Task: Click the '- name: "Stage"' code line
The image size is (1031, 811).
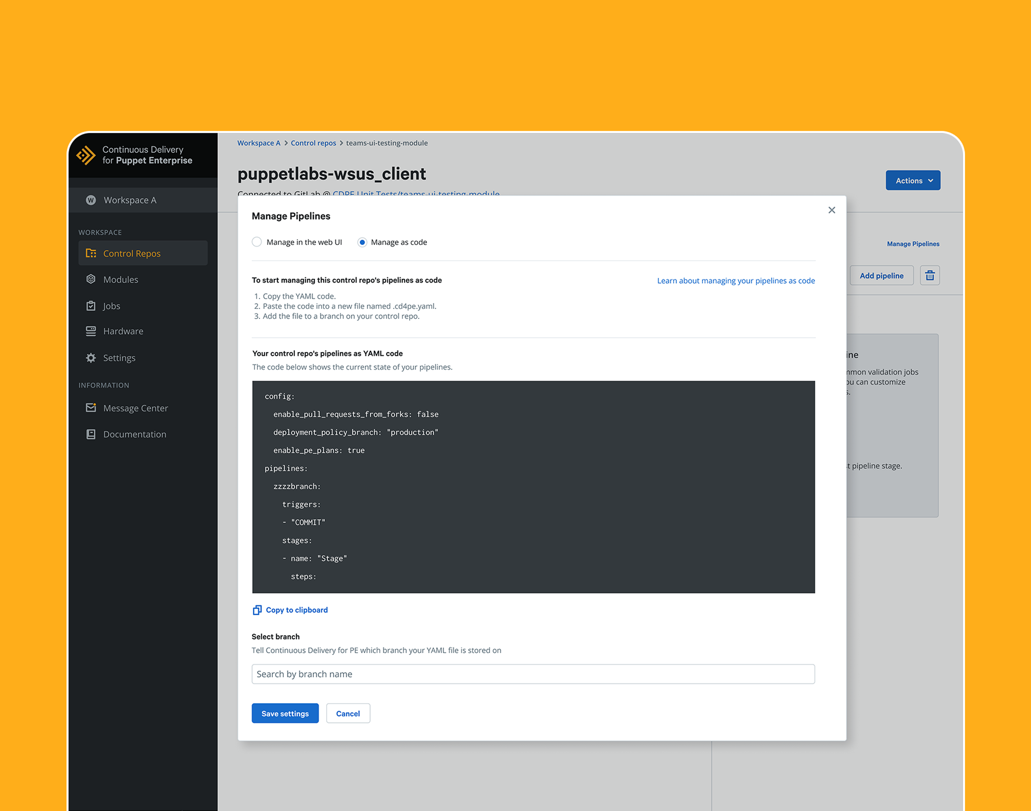Action: pyautogui.click(x=314, y=558)
